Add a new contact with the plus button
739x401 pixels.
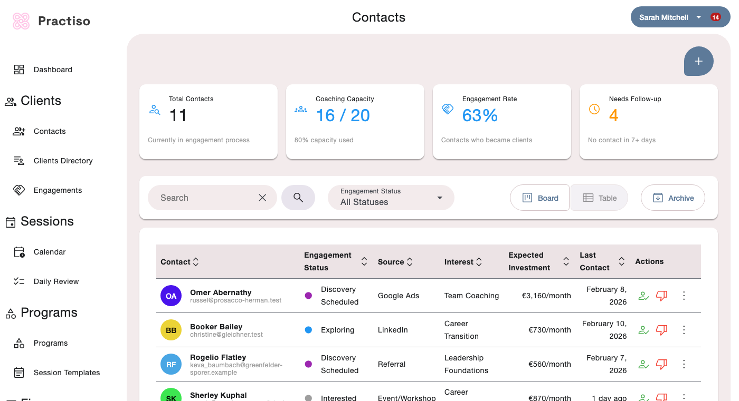coord(698,61)
